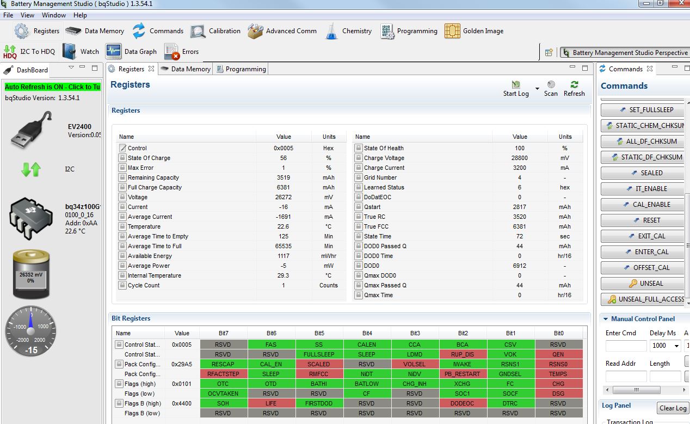Minimize the Registers editor panel
This screenshot has width=690, height=424.
click(x=572, y=67)
